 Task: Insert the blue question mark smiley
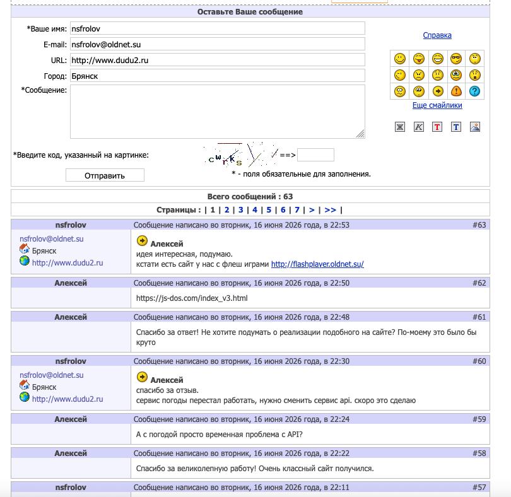pyautogui.click(x=474, y=91)
